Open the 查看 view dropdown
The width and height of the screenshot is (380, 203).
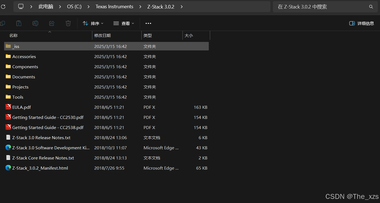tap(124, 23)
